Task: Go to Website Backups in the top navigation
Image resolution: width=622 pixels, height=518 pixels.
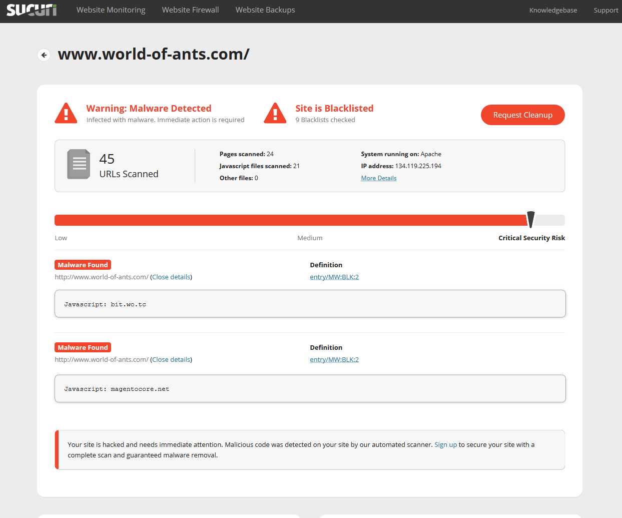Action: coord(265,10)
